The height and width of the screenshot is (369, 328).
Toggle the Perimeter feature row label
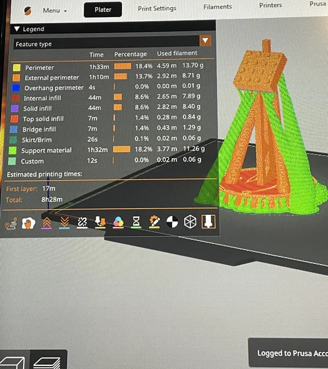point(40,68)
